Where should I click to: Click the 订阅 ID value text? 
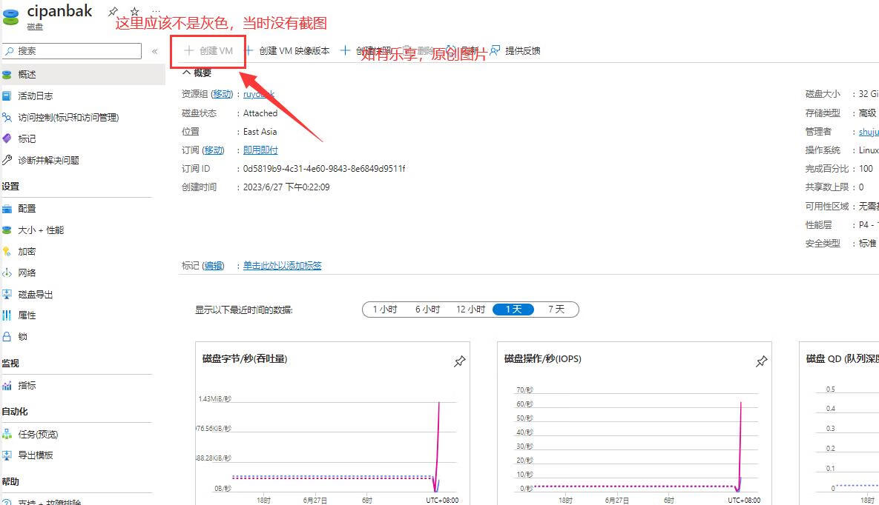(324, 169)
